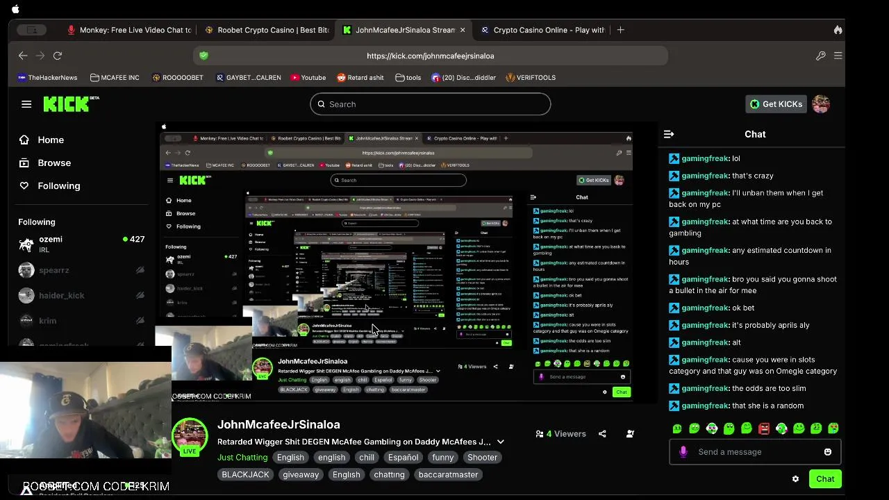Click the Get KICKs button
This screenshot has height=500, width=889.
[x=775, y=104]
